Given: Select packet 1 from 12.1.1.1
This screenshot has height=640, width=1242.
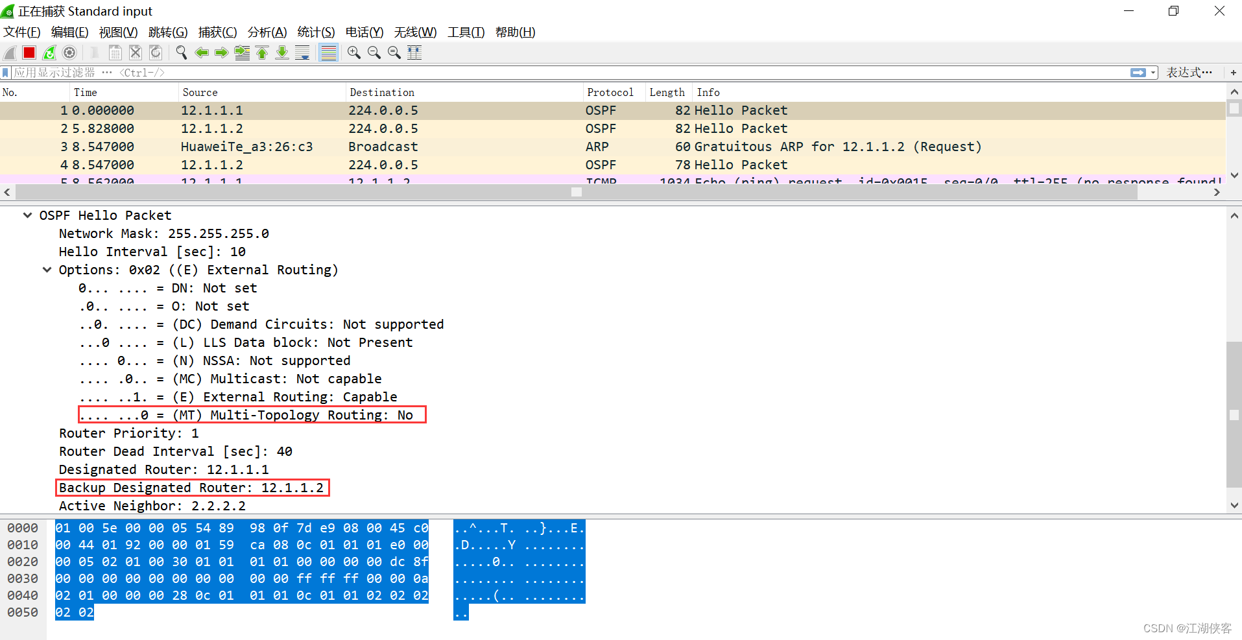Looking at the screenshot, I should [x=613, y=111].
